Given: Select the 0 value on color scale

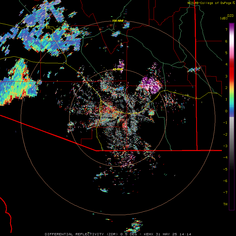Looking at the screenshot, I should point(226,111).
